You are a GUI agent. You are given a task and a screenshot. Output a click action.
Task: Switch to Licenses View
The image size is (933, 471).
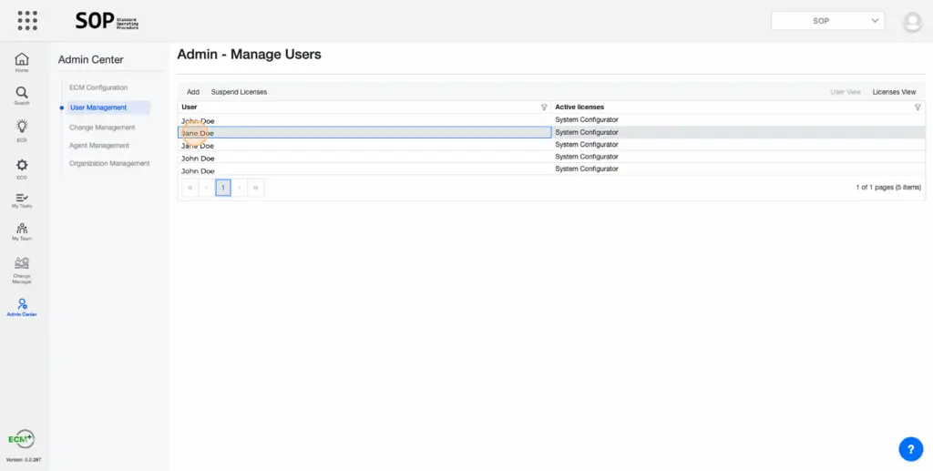point(894,92)
